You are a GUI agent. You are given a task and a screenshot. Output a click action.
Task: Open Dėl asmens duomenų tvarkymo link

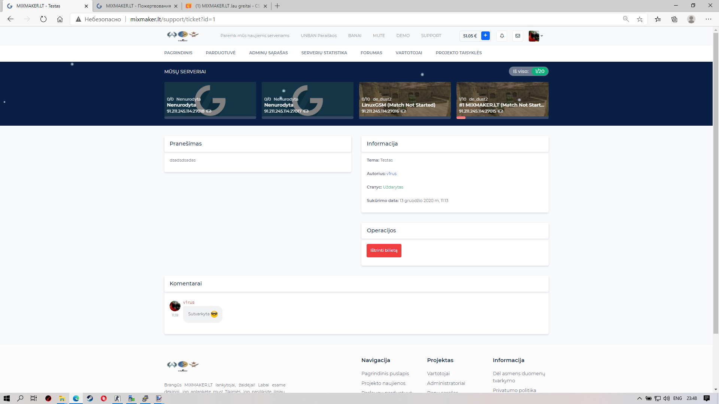click(x=519, y=377)
